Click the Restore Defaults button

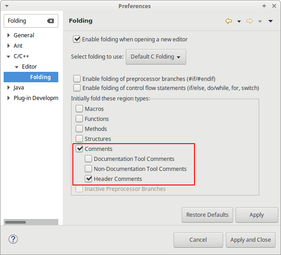[207, 215]
